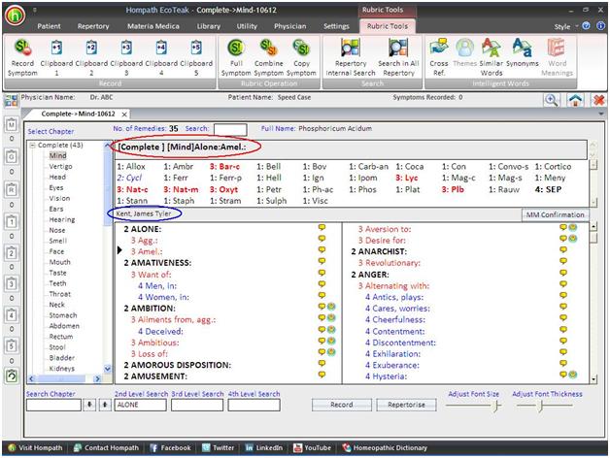Viewport: 610px width, 458px height.
Task: Click note icon beside 2 ANARCHIST
Action: (563, 250)
